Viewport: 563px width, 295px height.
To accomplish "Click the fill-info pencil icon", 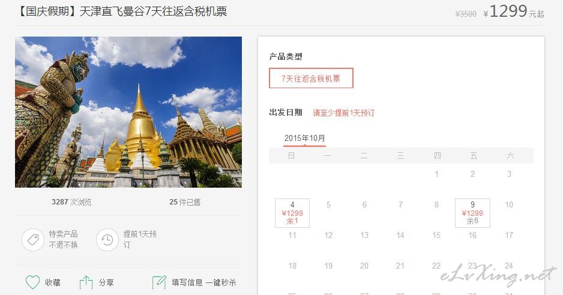I will [159, 282].
